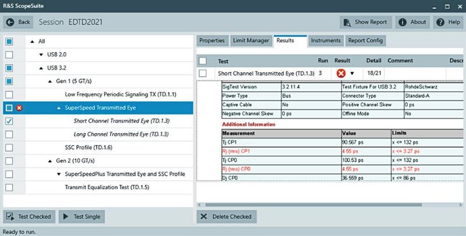
Task: Click the Tj CP0 value 100.53 ps
Action: tap(352, 160)
